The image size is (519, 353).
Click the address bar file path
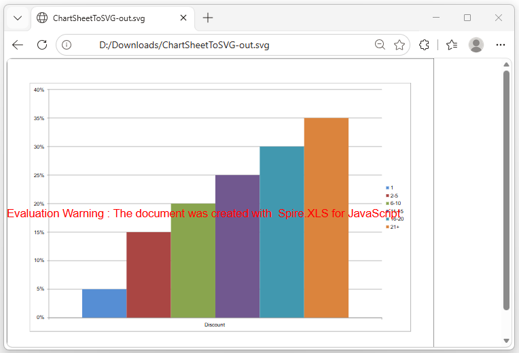coord(184,45)
